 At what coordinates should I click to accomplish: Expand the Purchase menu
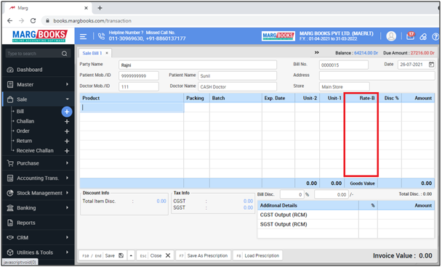click(38, 163)
